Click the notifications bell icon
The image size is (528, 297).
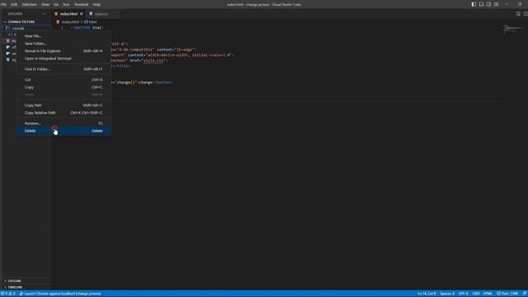[525, 294]
